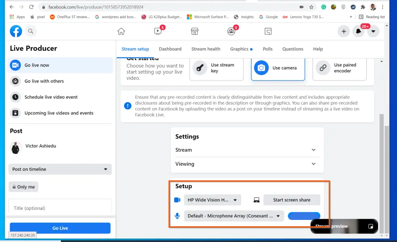Go to Facebook Home icon
Viewport: 397px width, 242px height.
click(121, 31)
